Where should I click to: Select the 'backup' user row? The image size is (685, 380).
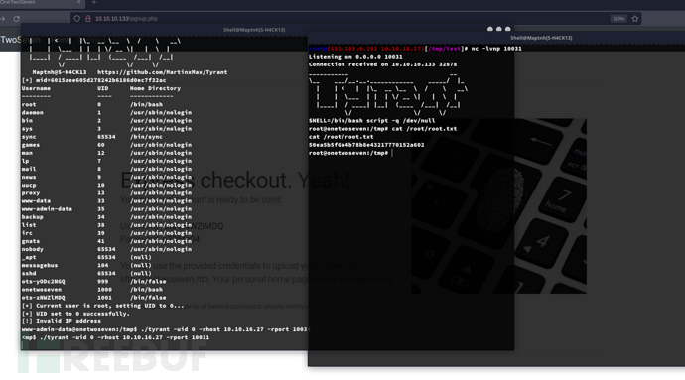coord(106,217)
